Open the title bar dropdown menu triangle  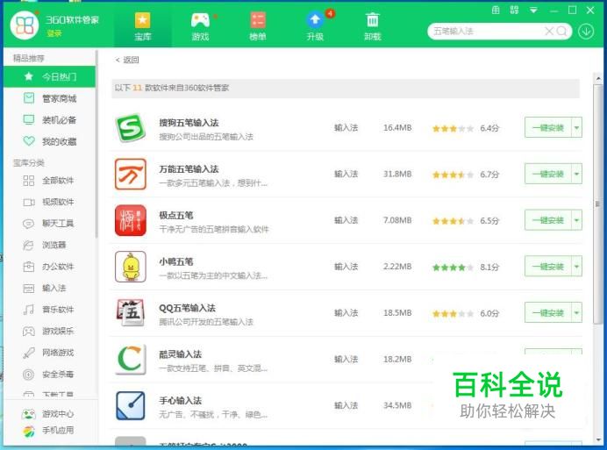pyautogui.click(x=533, y=11)
